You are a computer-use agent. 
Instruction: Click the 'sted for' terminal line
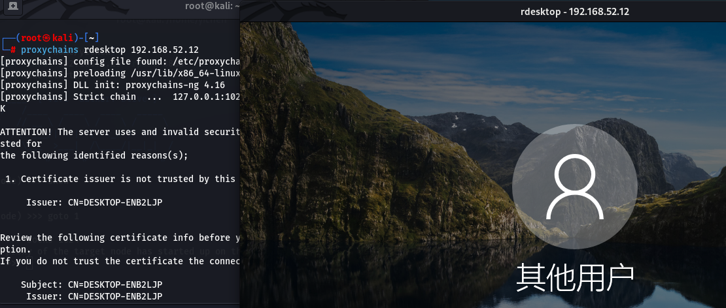tap(21, 144)
